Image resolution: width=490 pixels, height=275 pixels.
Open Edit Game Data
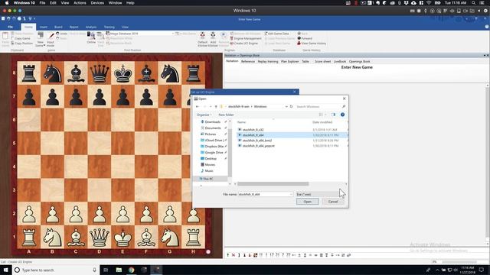point(277,34)
